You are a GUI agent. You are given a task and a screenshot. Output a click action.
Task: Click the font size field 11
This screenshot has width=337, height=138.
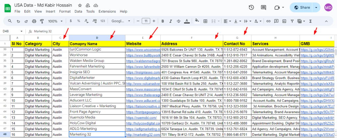point(146,21)
